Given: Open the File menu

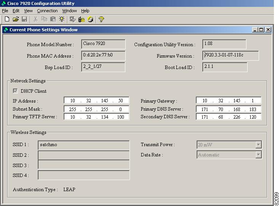Looking at the screenshot, I should (5, 11).
